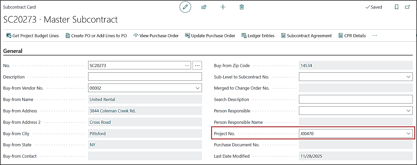This screenshot has width=417, height=165.
Task: Click the ellipsis button beside No. field
Action: click(x=197, y=66)
